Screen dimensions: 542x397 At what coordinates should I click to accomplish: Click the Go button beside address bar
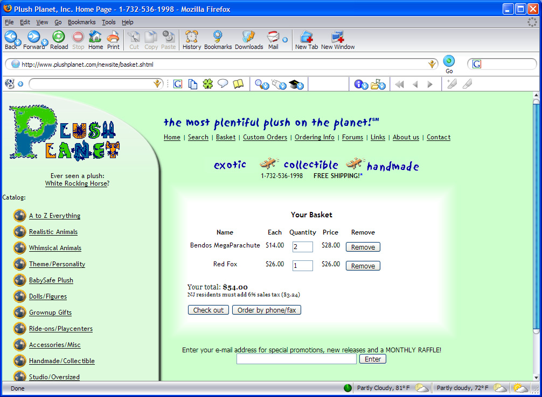click(449, 62)
